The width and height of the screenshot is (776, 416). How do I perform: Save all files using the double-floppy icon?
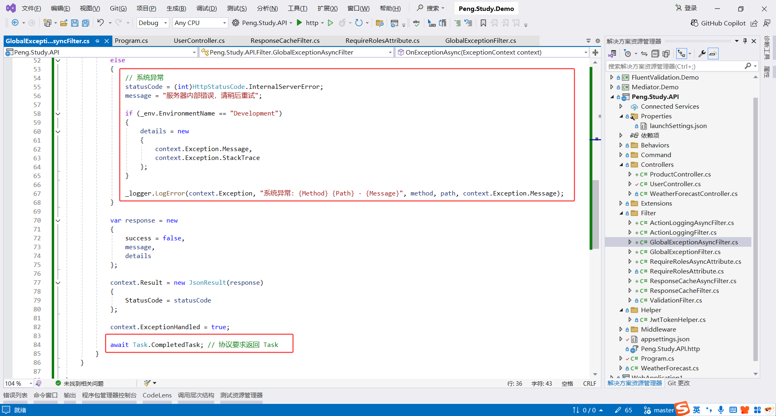86,23
